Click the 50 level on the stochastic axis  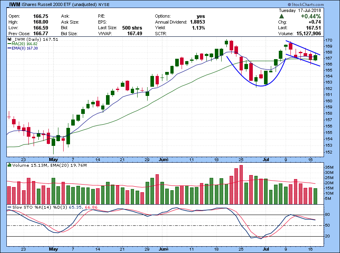(x=328, y=225)
